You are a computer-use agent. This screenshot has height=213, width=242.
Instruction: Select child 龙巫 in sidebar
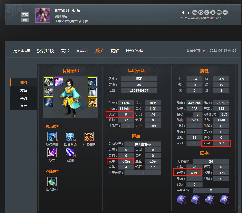point(23,90)
